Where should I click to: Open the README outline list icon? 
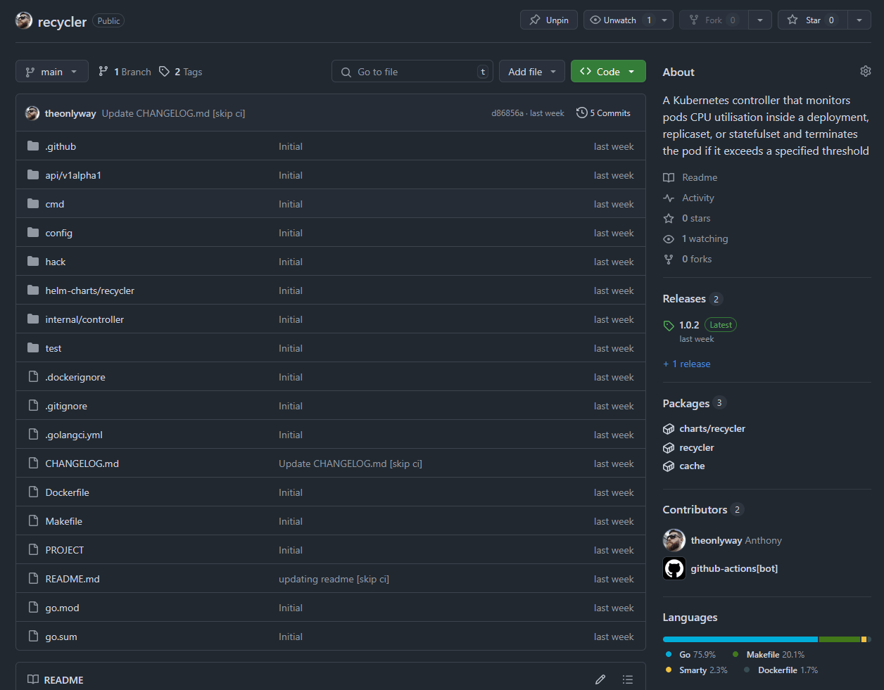tap(627, 679)
